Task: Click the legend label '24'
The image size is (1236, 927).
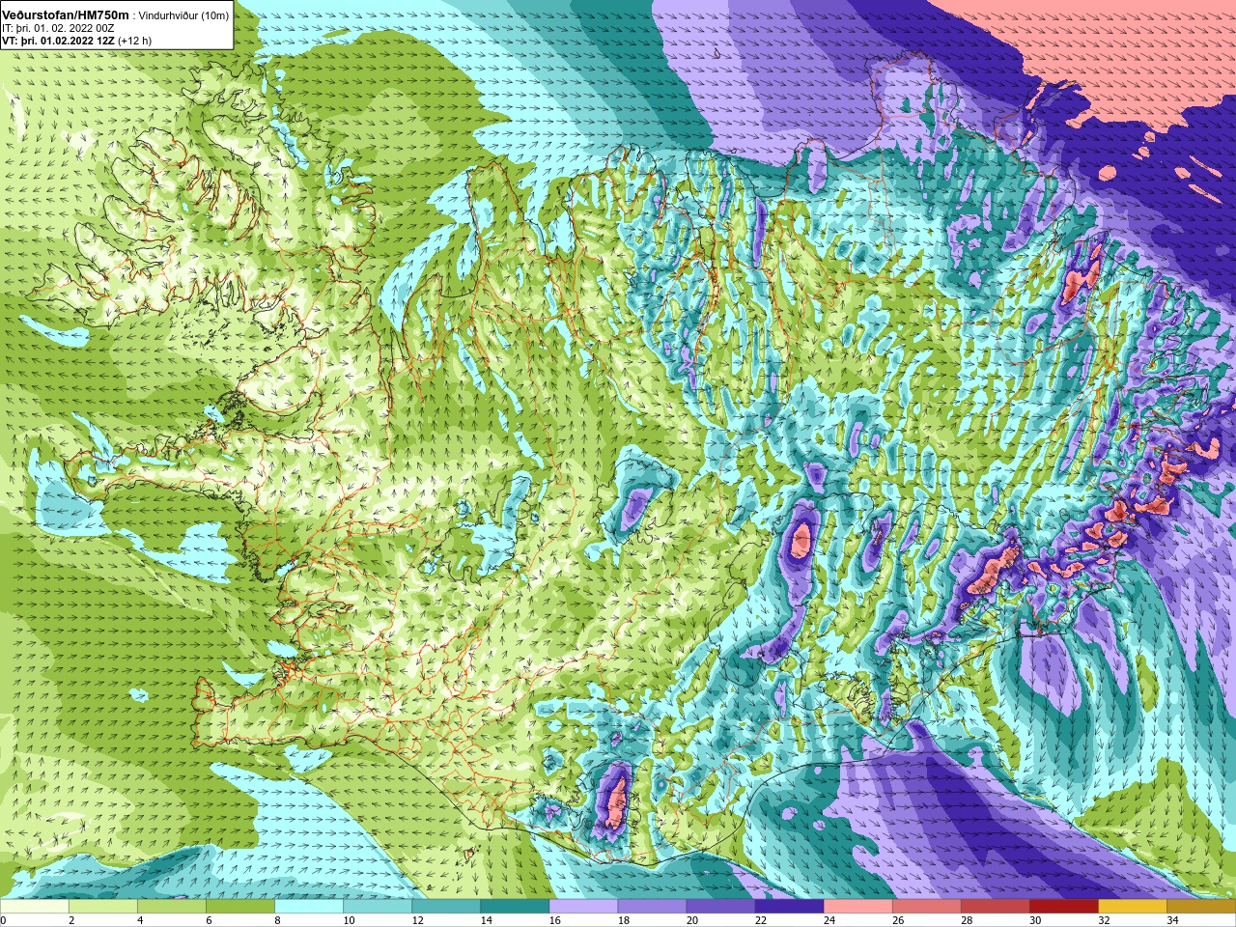Action: click(829, 920)
